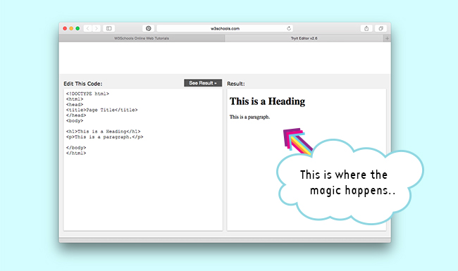Close the Safari window red button
458x271 pixels.
pos(65,28)
